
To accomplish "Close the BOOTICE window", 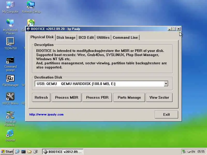I will click(179, 29).
